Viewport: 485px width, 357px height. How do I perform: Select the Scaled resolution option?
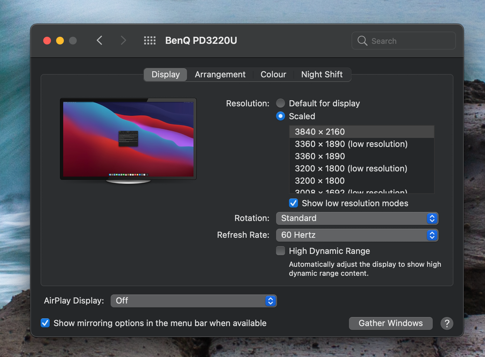coord(281,116)
